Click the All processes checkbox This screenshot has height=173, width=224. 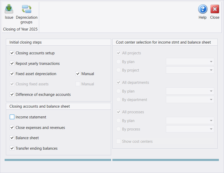[x=119, y=112]
